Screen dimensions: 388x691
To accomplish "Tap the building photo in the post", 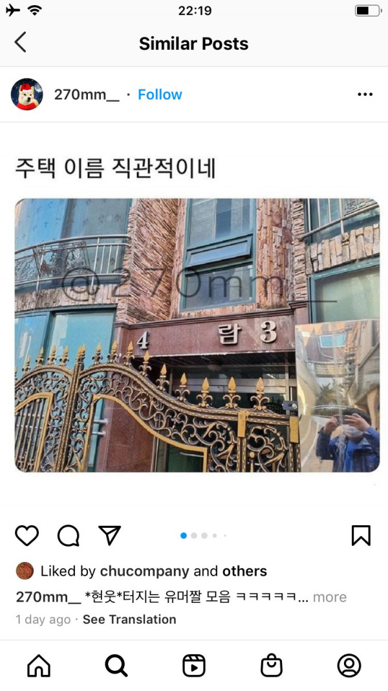I will [x=197, y=335].
